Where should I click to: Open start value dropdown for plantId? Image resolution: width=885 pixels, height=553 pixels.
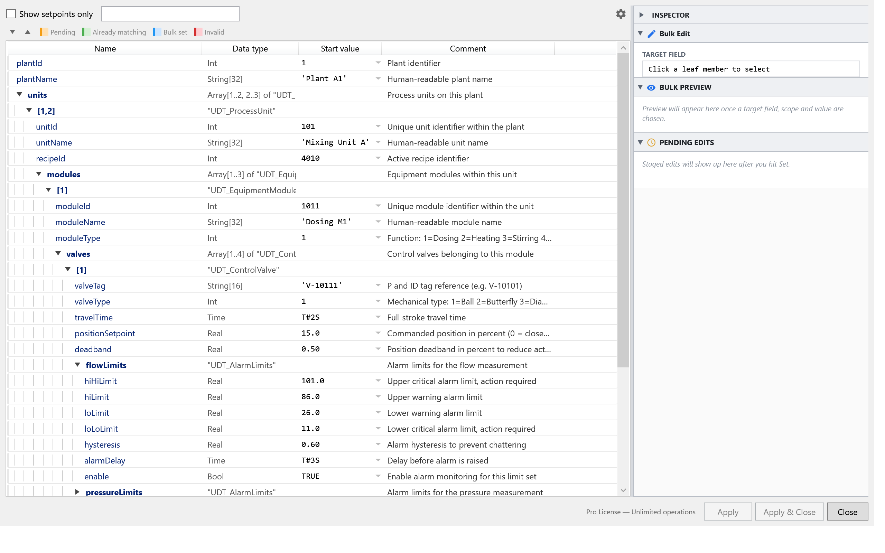click(378, 63)
